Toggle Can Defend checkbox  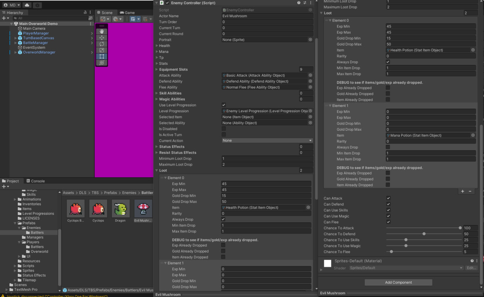388,204
